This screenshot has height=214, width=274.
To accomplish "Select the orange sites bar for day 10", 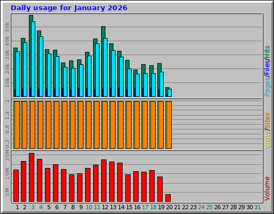I will pyautogui.click(x=89, y=125).
